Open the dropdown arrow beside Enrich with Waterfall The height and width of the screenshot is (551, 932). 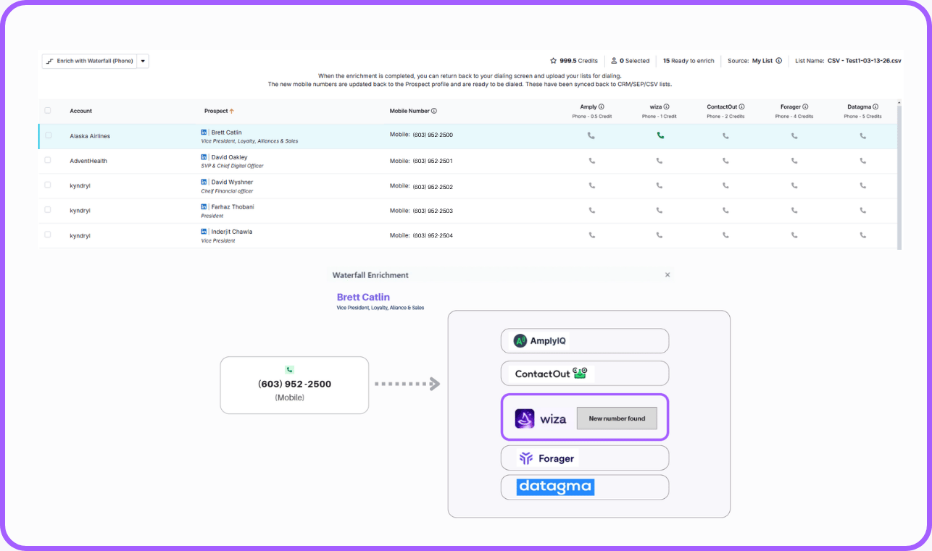(x=143, y=62)
